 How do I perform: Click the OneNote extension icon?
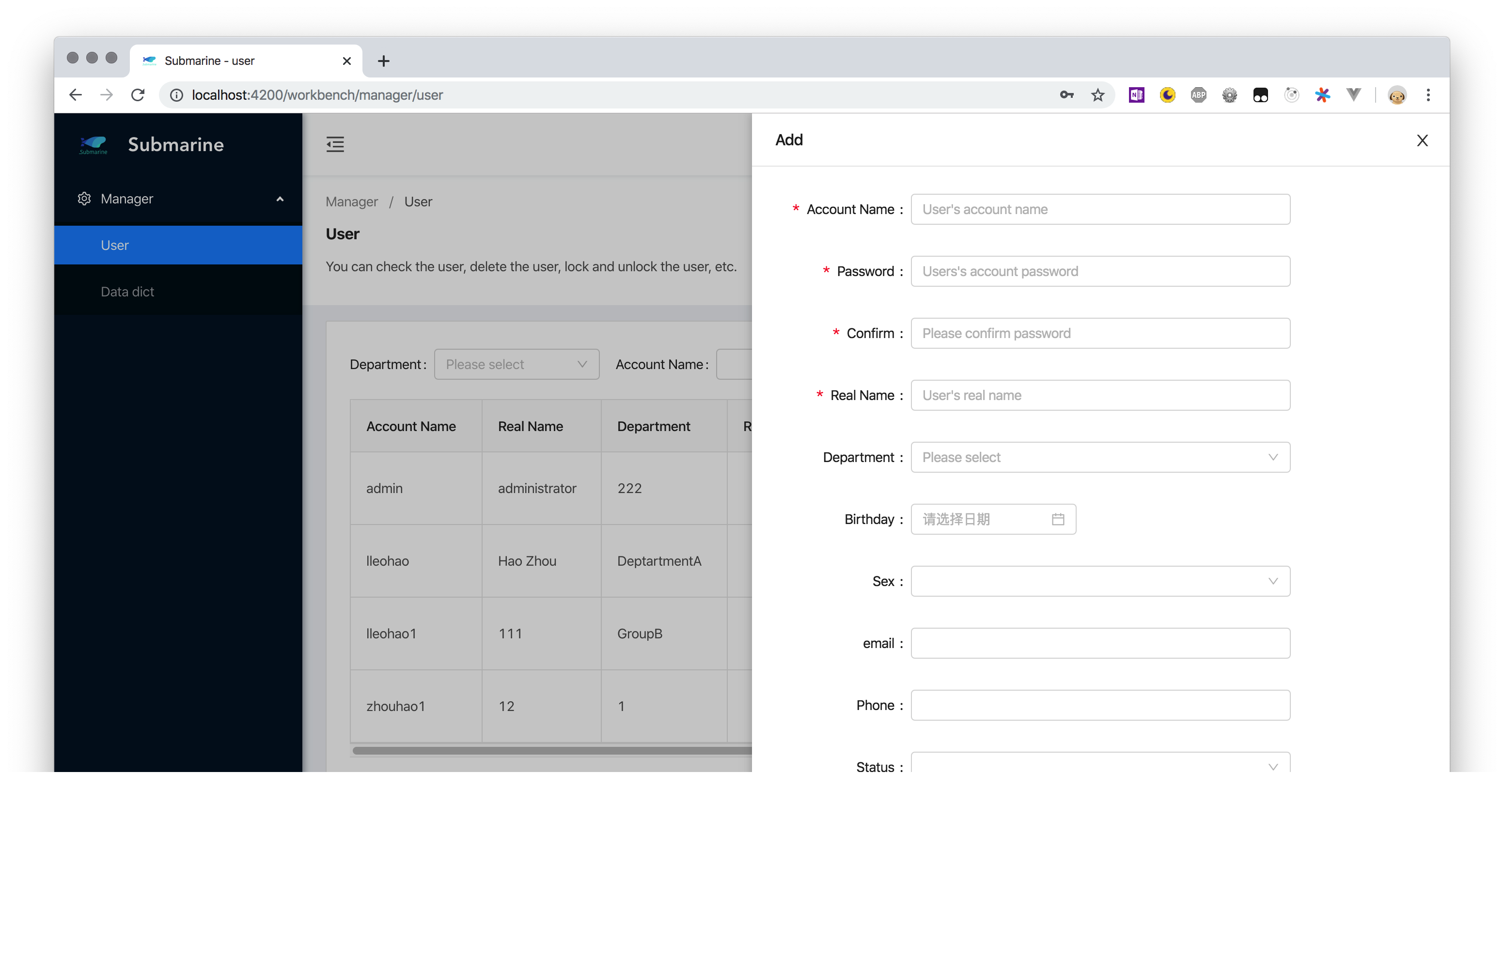pos(1136,95)
